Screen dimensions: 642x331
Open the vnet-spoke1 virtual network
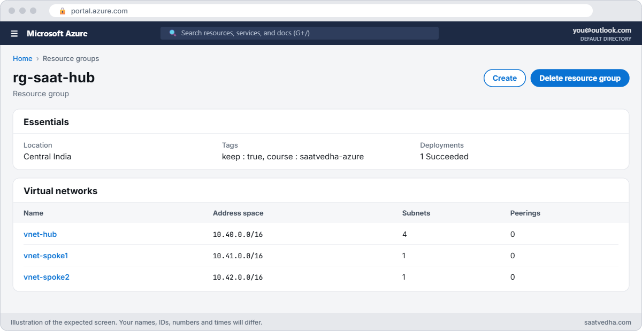46,256
